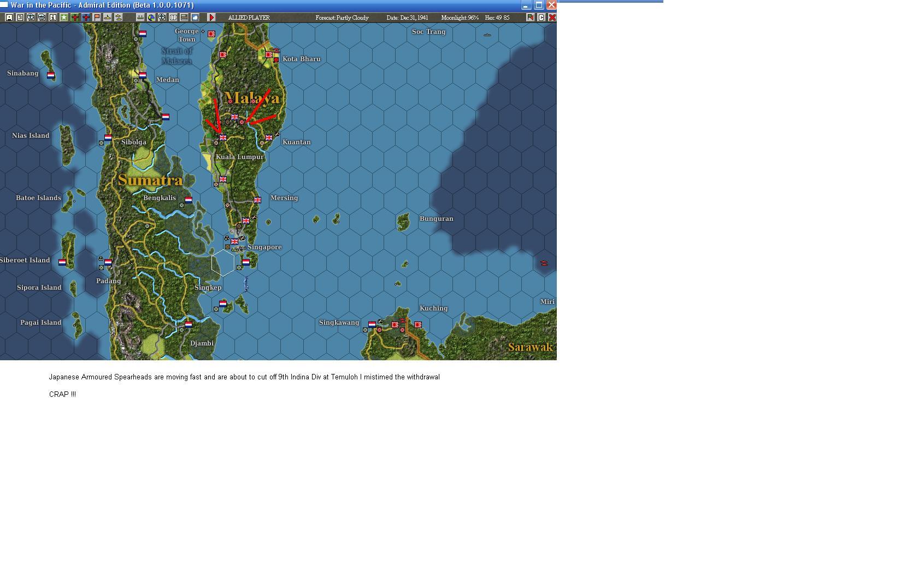Click the Siberoet Island label
The width and height of the screenshot is (918, 574).
click(25, 260)
